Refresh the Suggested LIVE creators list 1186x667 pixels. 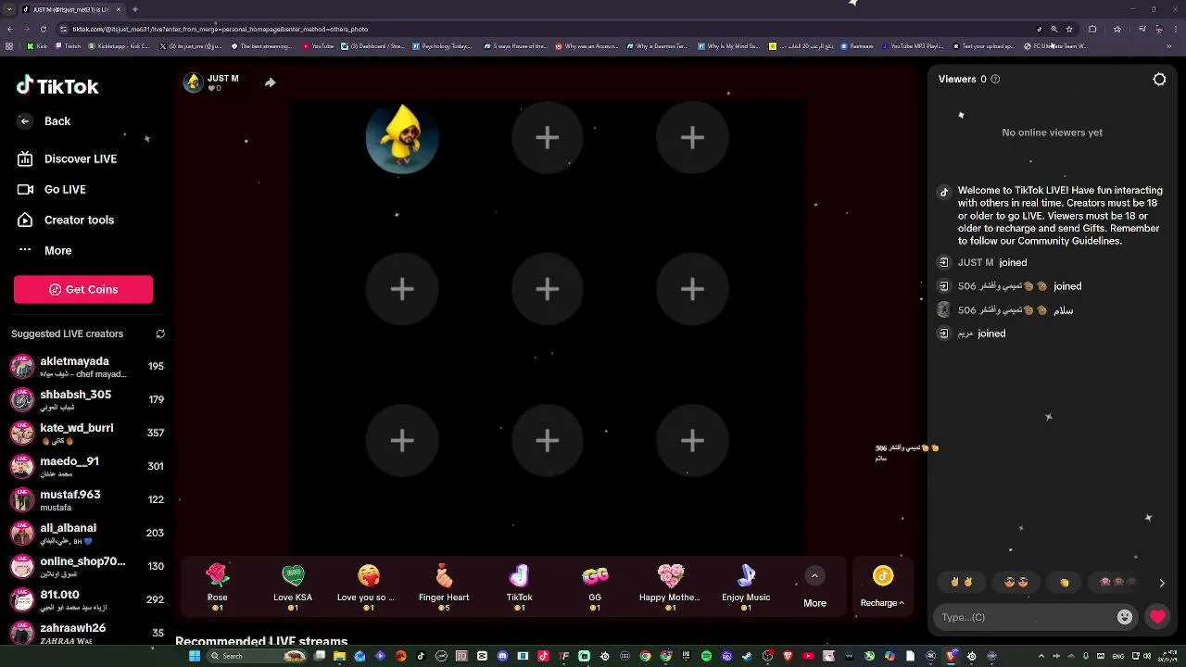(160, 333)
